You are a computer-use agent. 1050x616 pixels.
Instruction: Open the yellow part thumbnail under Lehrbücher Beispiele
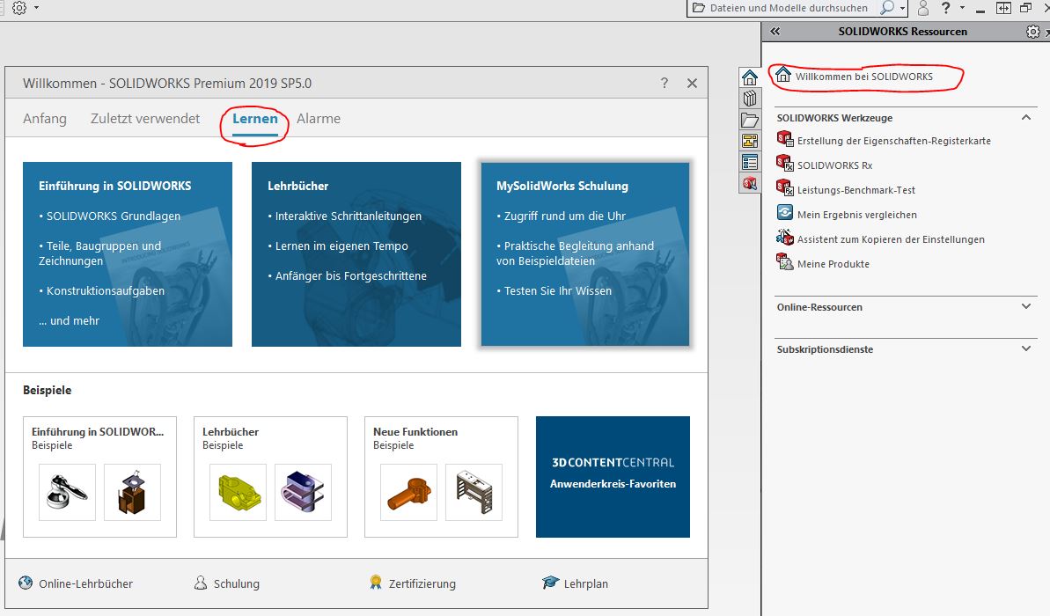[238, 492]
